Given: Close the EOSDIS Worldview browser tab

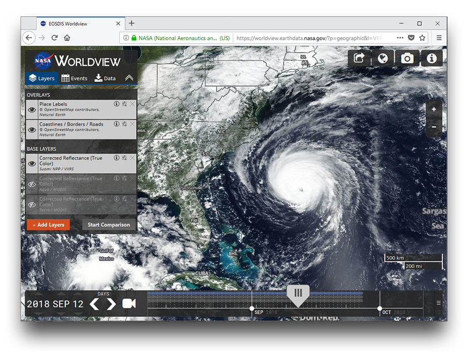Looking at the screenshot, I should [118, 24].
